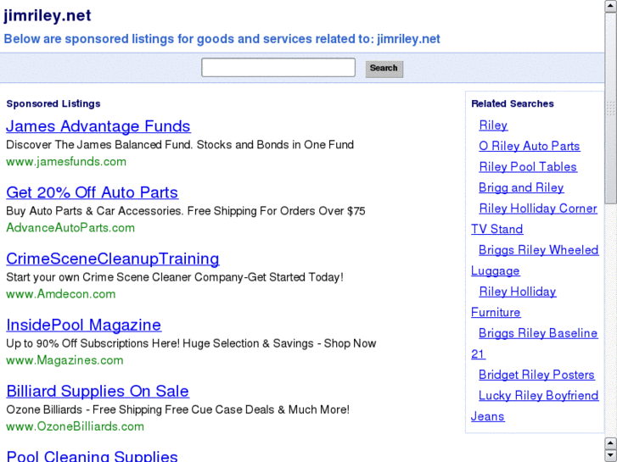Click the jimriley.net page title

(48, 16)
